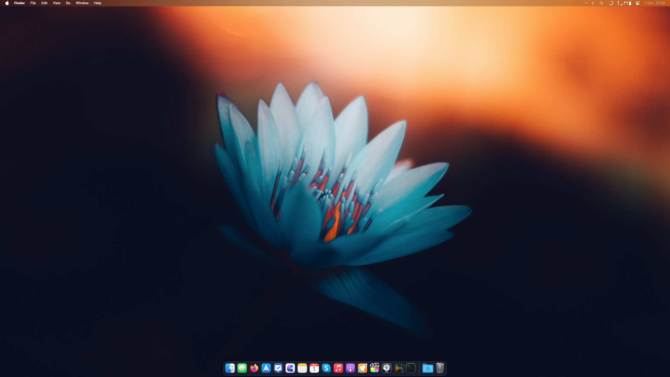This screenshot has width=670, height=377.
Task: Launch Spark mail app icon
Action: [266, 368]
